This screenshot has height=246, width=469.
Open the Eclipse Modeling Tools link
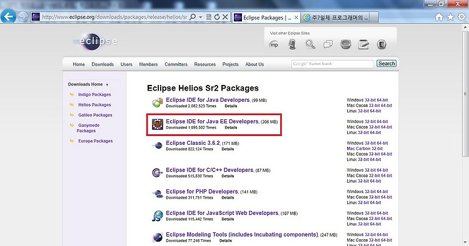coord(241,234)
